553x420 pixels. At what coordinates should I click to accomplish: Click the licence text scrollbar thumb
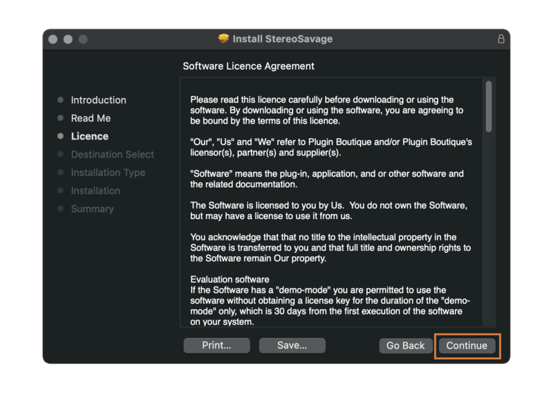click(x=489, y=106)
